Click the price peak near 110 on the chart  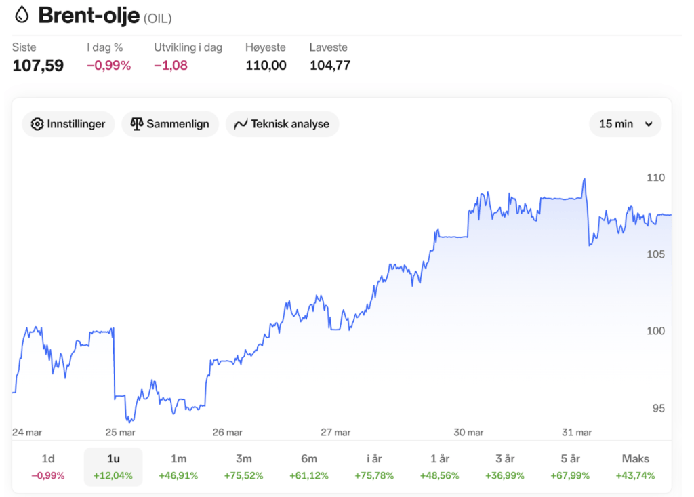(584, 180)
